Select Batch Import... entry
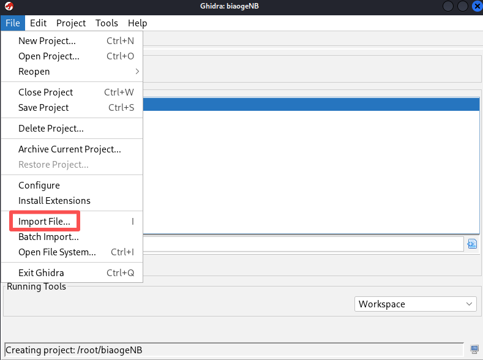Viewport: 483px width, 360px height. pyautogui.click(x=72, y=236)
